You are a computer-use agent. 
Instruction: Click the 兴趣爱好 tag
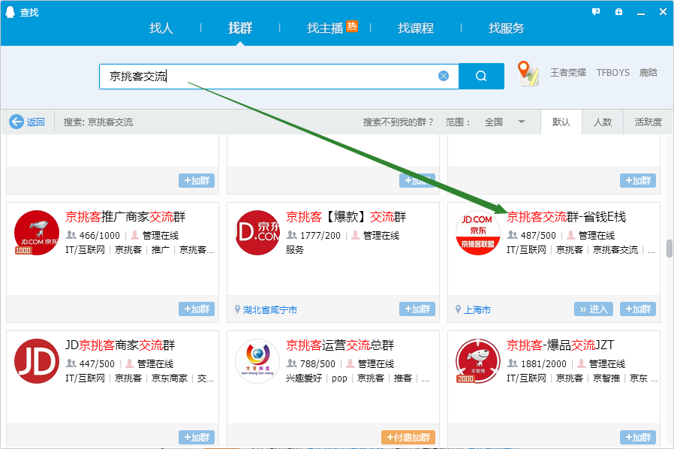pyautogui.click(x=304, y=378)
